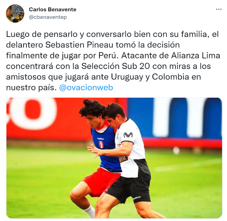Click the red shorts of the bib player
227x221 pixels.
point(101,182)
